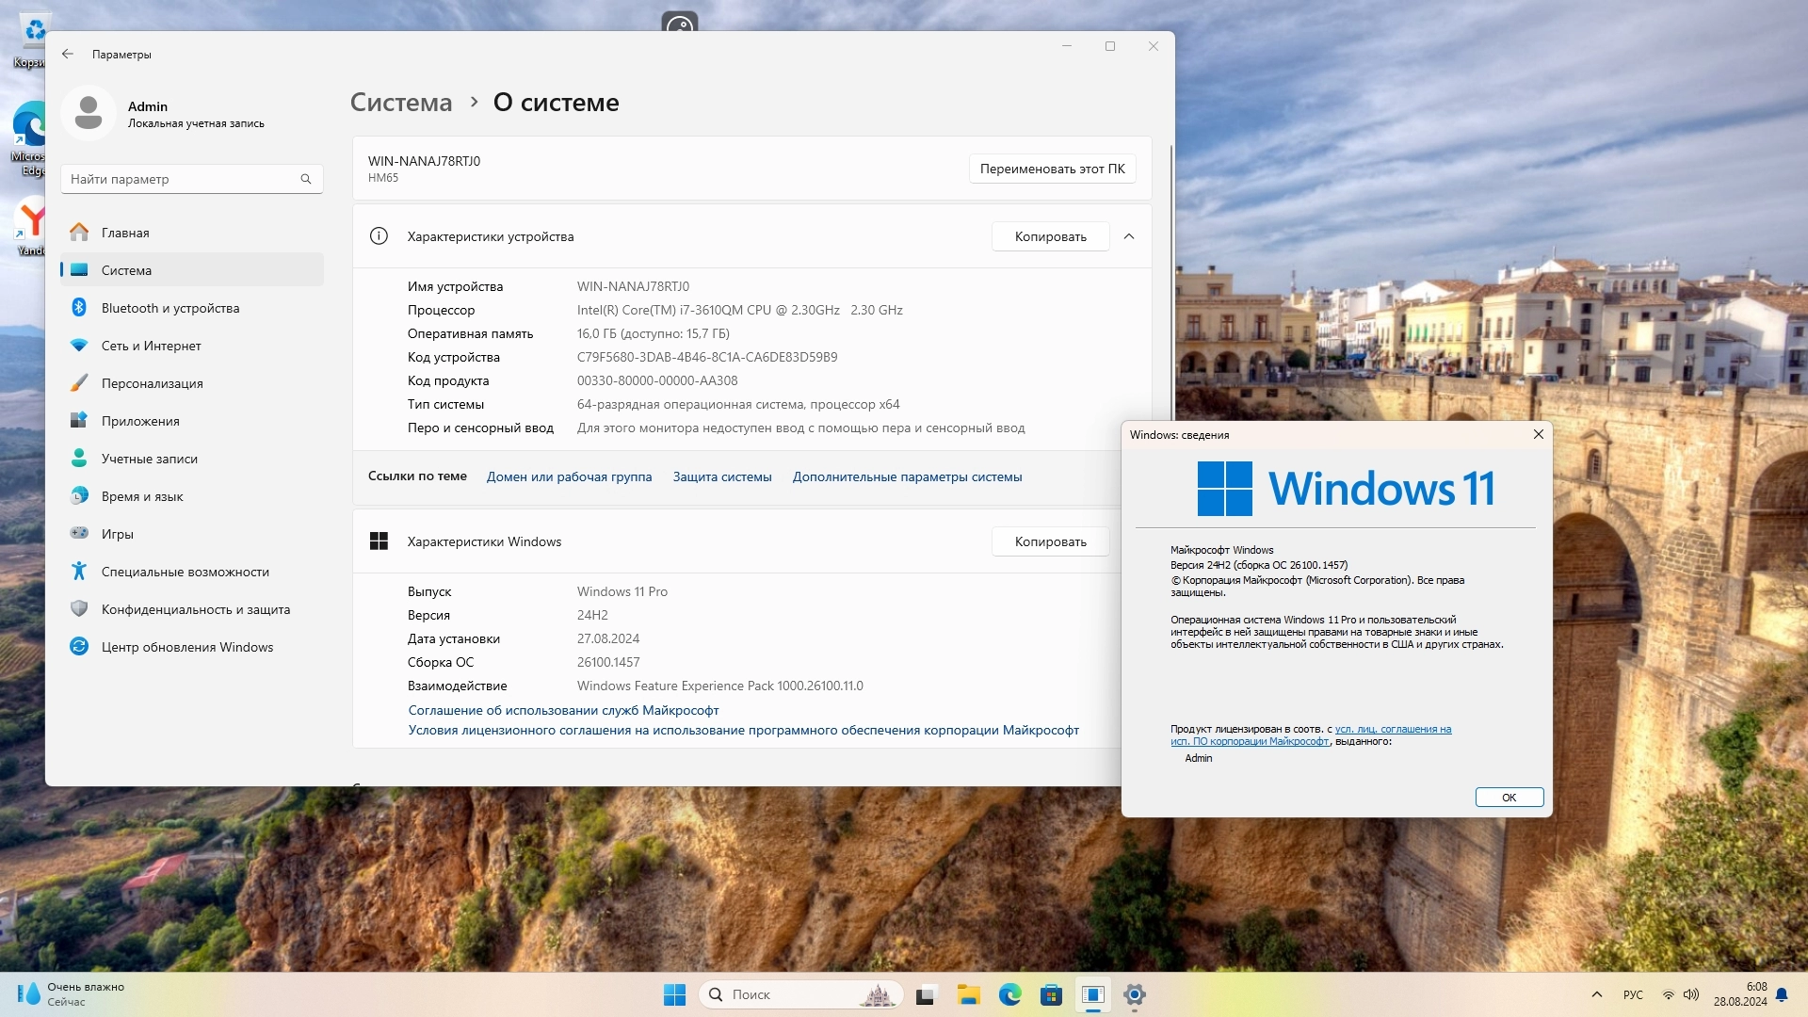
Task: Show hidden system tray icons
Action: tap(1596, 994)
